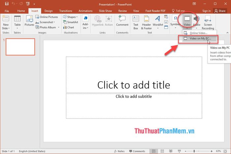The width and height of the screenshot is (231, 154).
Task: Add a New Slide
Action: [6, 19]
